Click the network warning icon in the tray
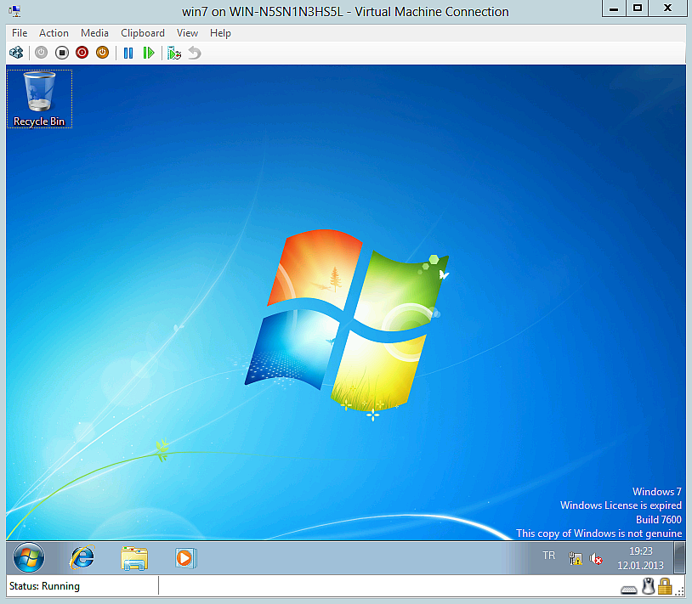Viewport: 692px width, 604px height. (x=575, y=559)
